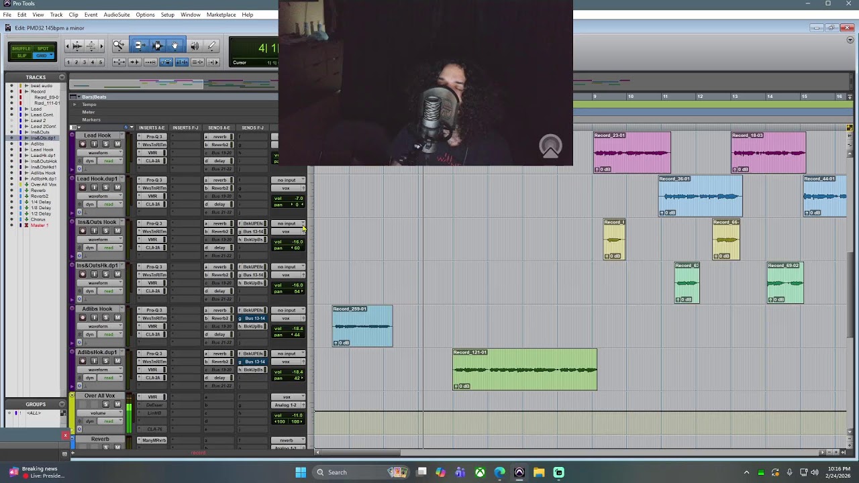Open the Track menu
This screenshot has width=859, height=483.
pyautogui.click(x=56, y=15)
